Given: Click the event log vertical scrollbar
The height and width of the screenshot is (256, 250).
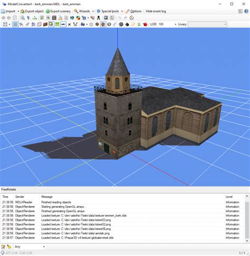Looking at the screenshot, I should coord(247,218).
